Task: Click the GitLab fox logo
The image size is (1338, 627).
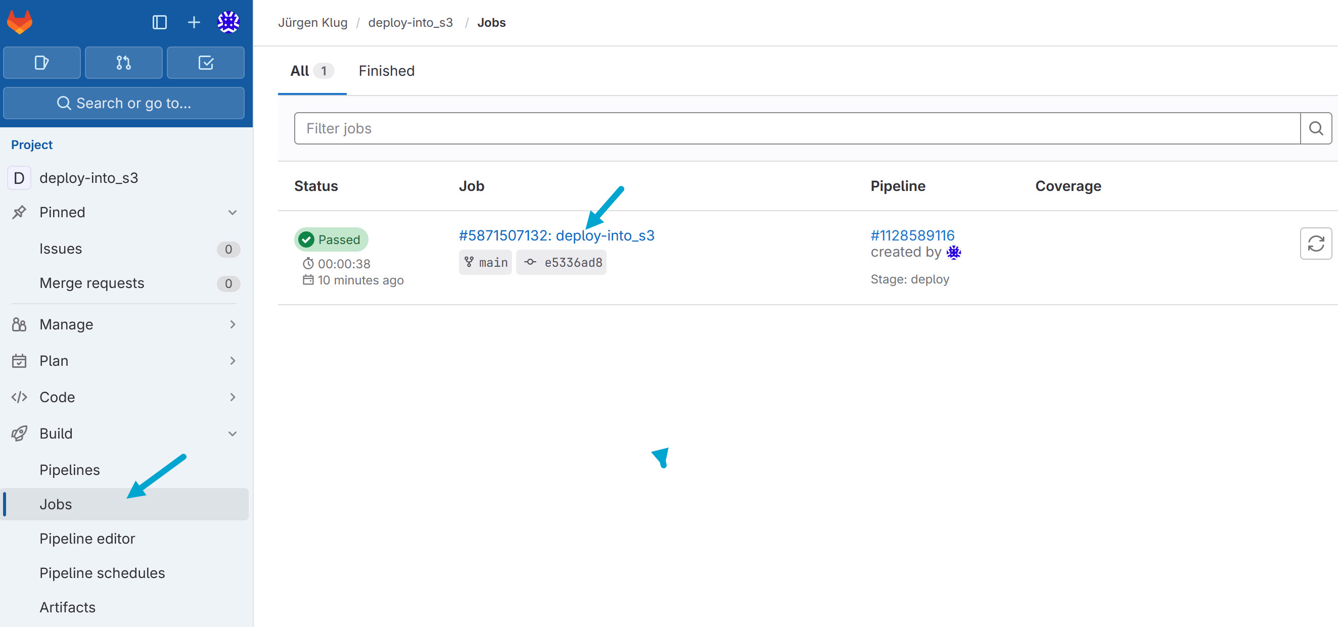Action: (x=20, y=22)
